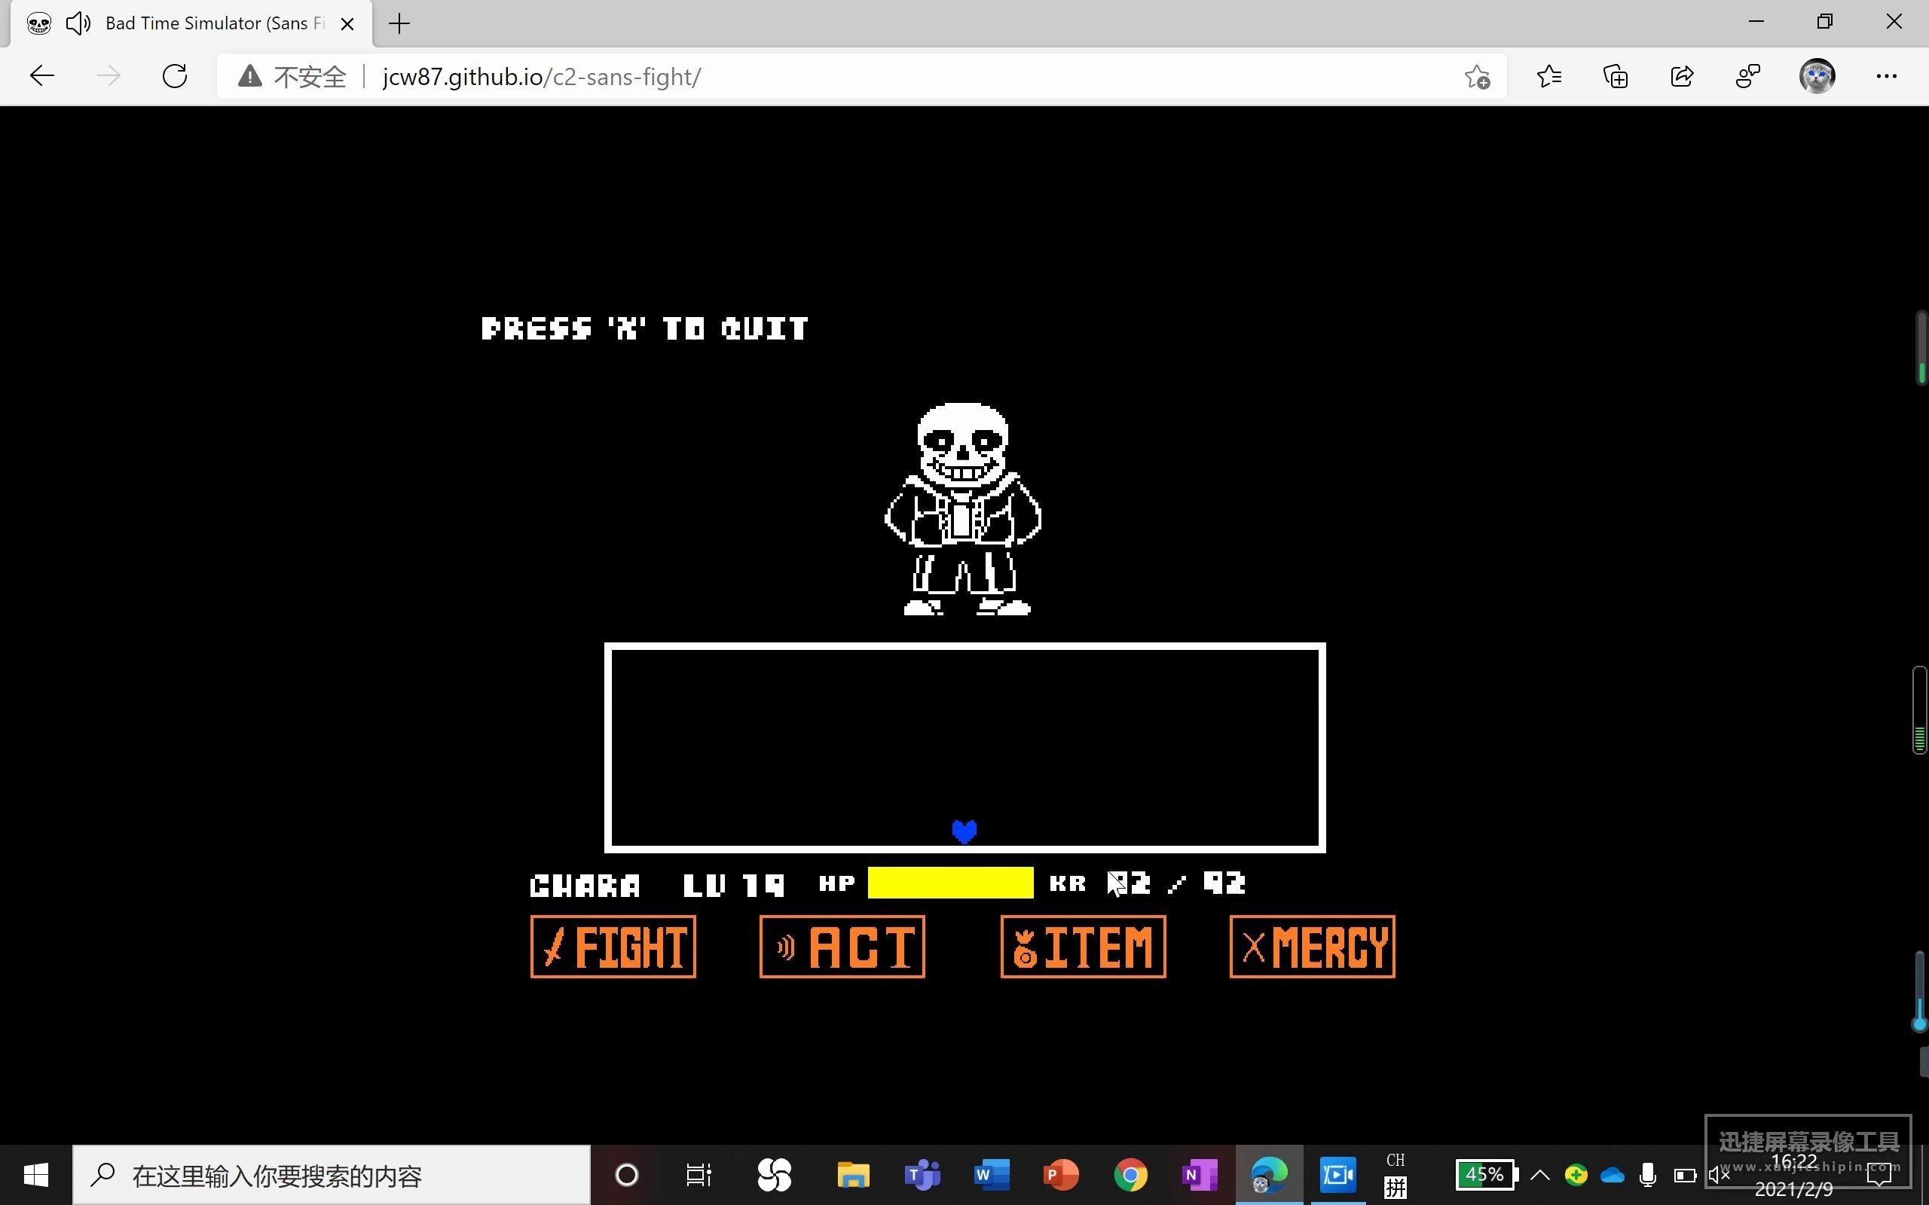Open the muted volume tray icon
Image resolution: width=1929 pixels, height=1205 pixels.
coord(1719,1175)
